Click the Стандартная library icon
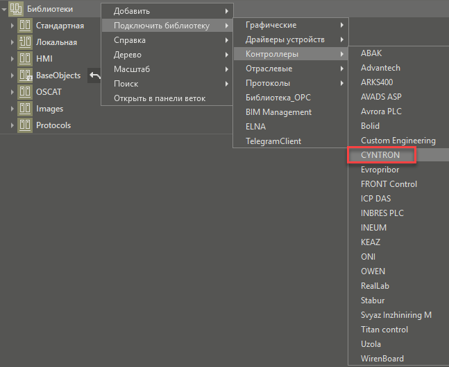 pos(25,26)
